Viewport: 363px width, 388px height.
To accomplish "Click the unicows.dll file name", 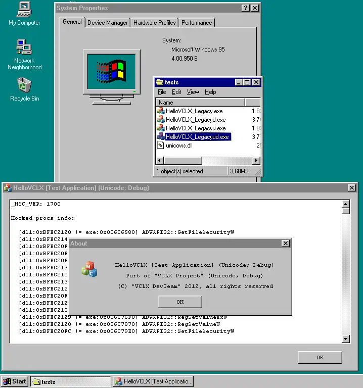I will point(179,145).
